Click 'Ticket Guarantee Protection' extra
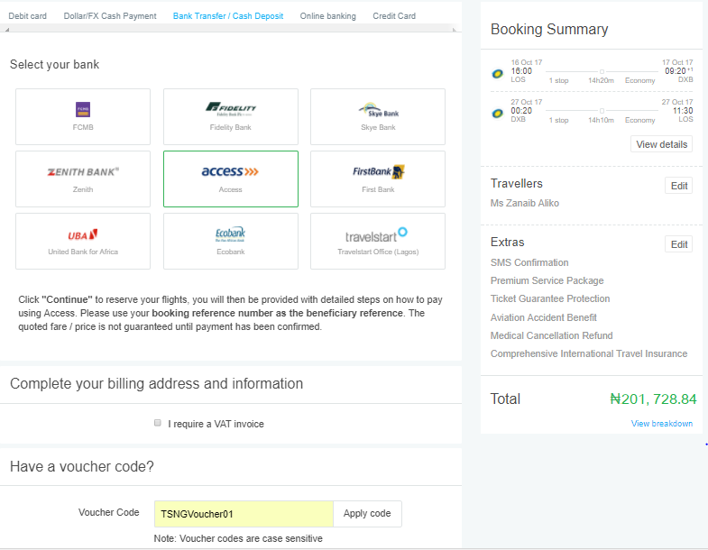Viewport: 708px width, 550px height. (550, 299)
